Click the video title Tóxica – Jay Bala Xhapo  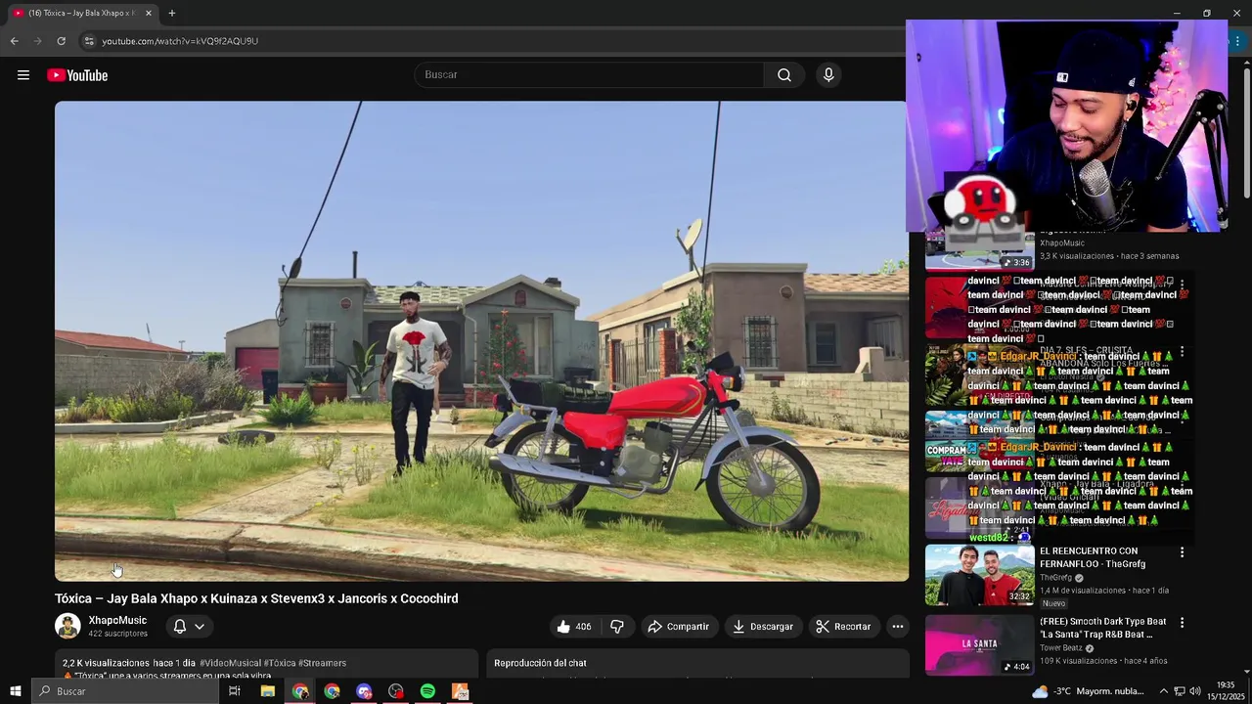coord(256,598)
